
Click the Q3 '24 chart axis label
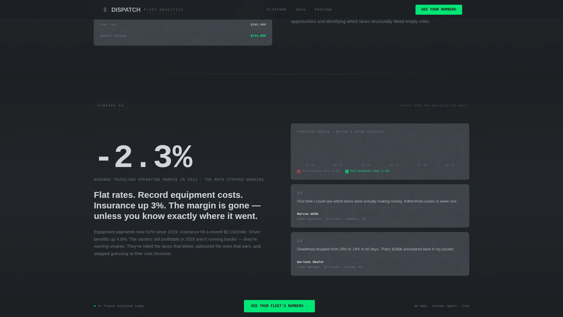[x=366, y=165]
